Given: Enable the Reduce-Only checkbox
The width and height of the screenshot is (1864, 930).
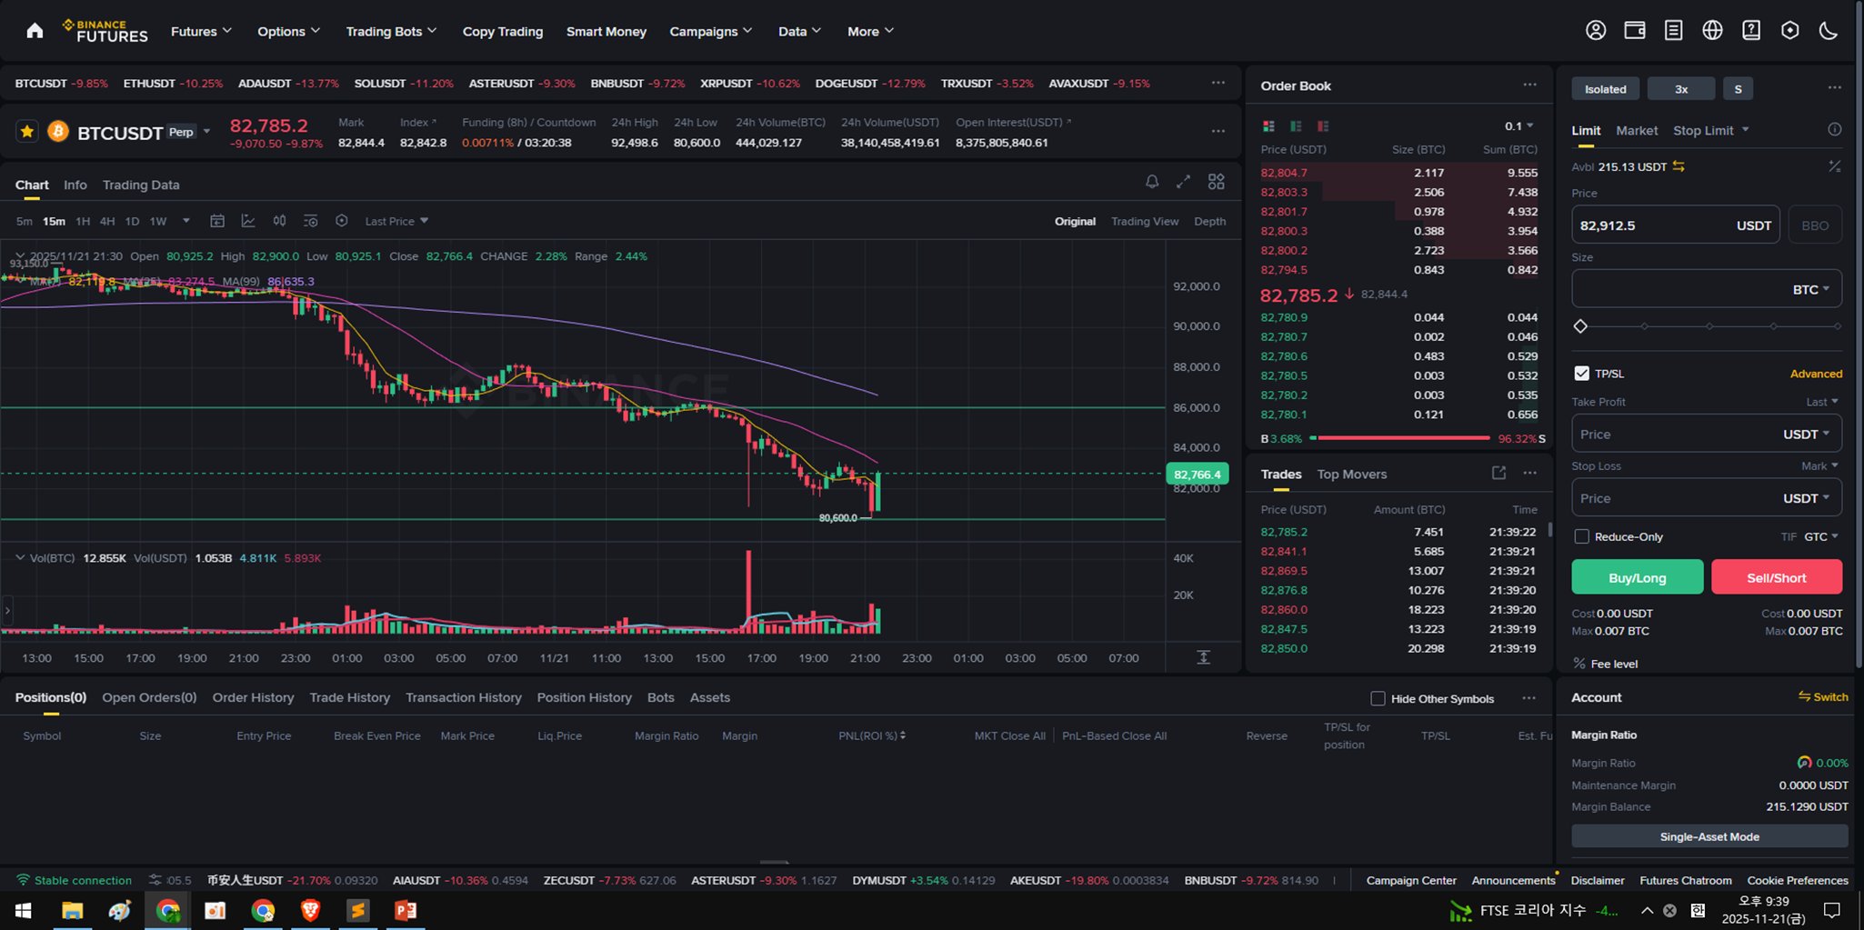Looking at the screenshot, I should coord(1582,536).
